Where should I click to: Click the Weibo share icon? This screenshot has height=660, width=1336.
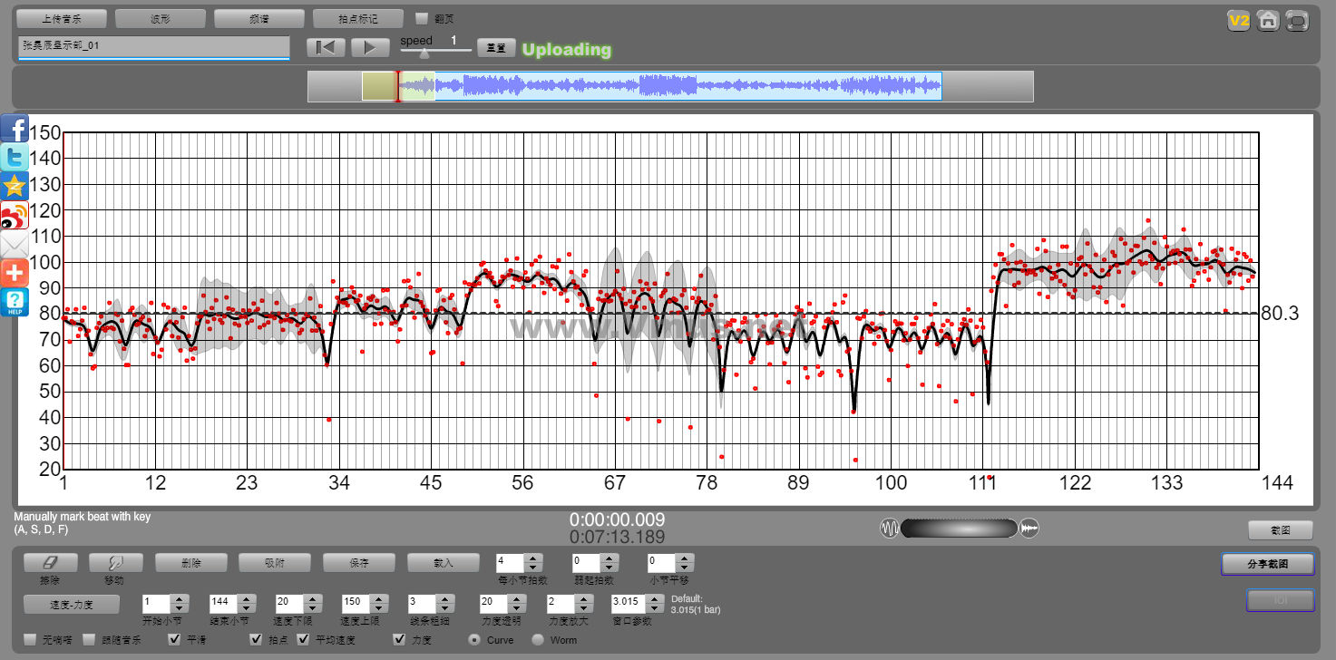[15, 216]
